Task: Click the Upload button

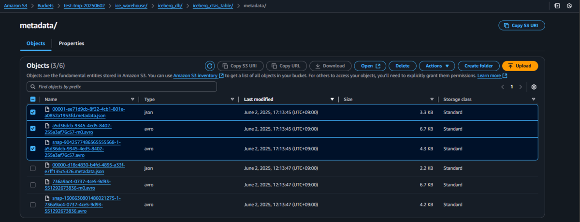Action: [520, 66]
